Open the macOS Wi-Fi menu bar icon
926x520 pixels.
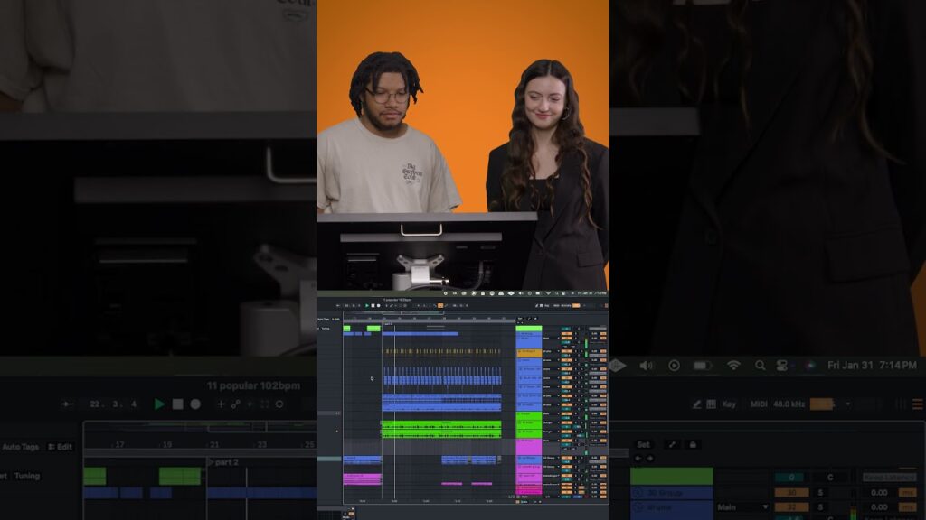733,365
